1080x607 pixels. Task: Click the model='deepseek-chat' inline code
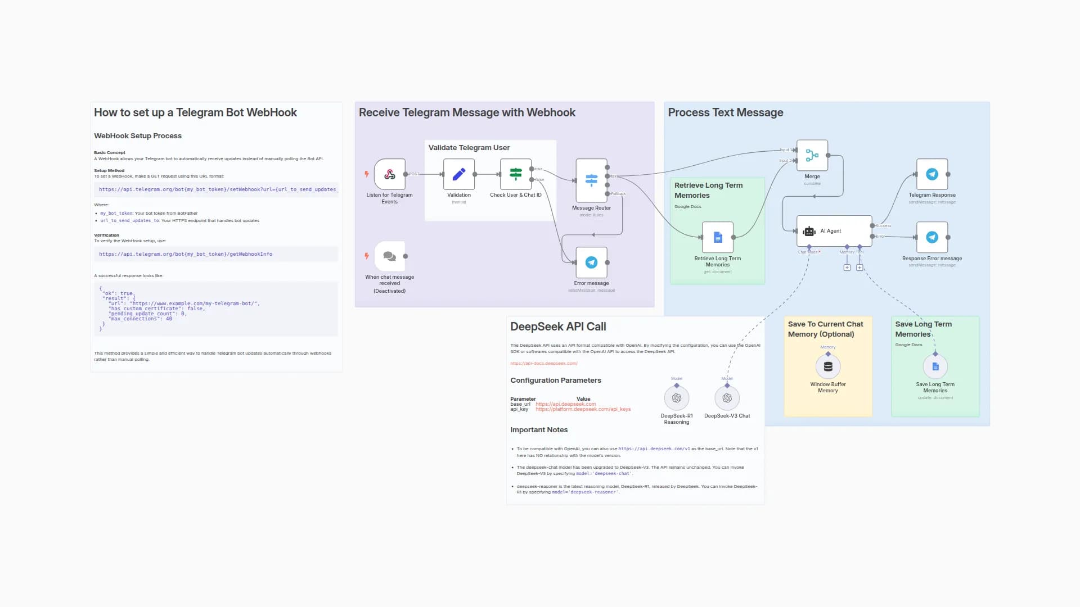(x=604, y=474)
